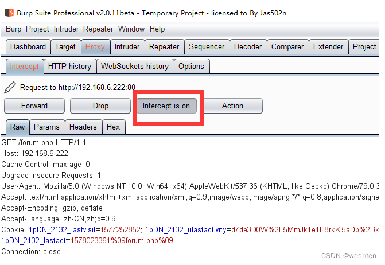The height and width of the screenshot is (265, 385).
Task: Select the Intercept sub-tab
Action: 25,67
